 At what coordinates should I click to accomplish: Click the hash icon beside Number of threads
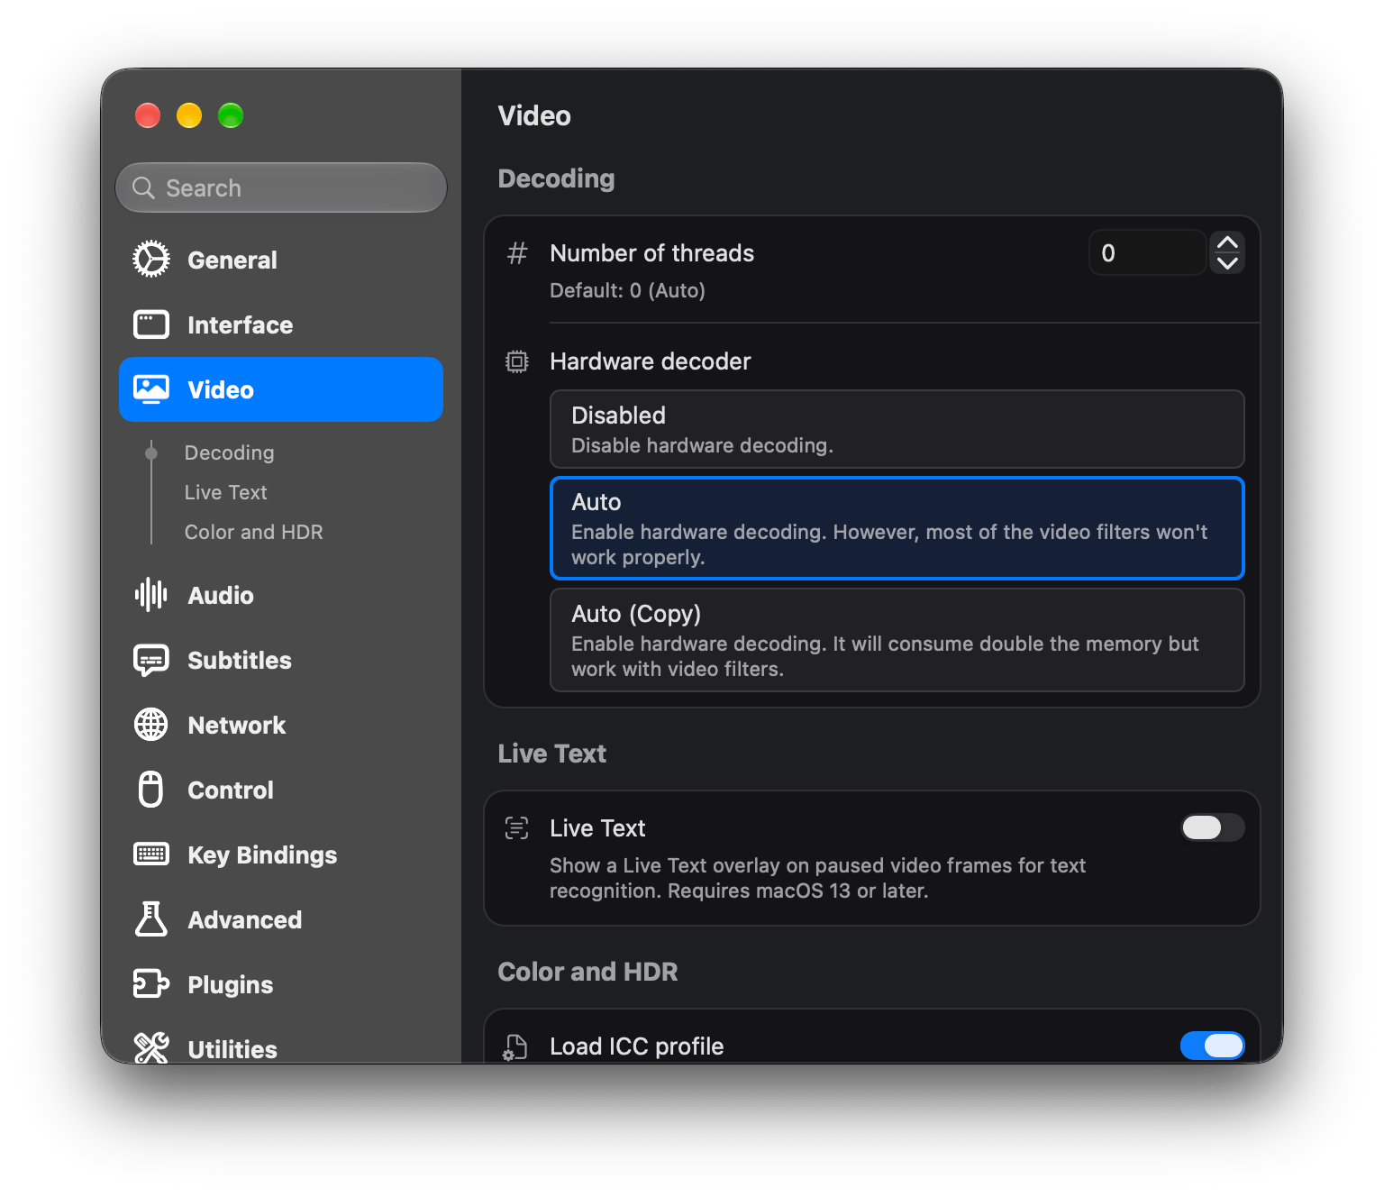point(517,253)
